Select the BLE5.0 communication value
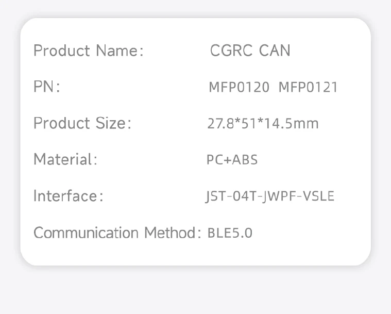The height and width of the screenshot is (314, 391). pos(230,233)
